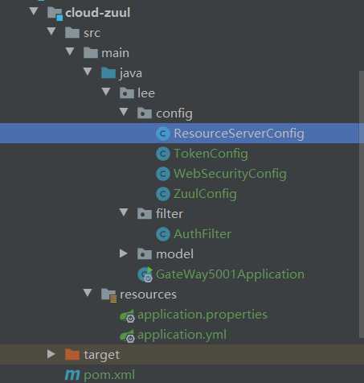Select the GateWay5001Application class
The image size is (364, 383).
click(230, 274)
